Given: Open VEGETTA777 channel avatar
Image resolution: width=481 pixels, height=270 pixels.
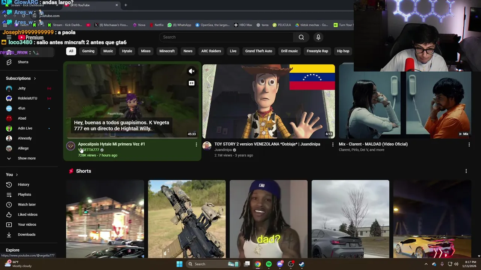Looking at the screenshot, I should [x=71, y=146].
